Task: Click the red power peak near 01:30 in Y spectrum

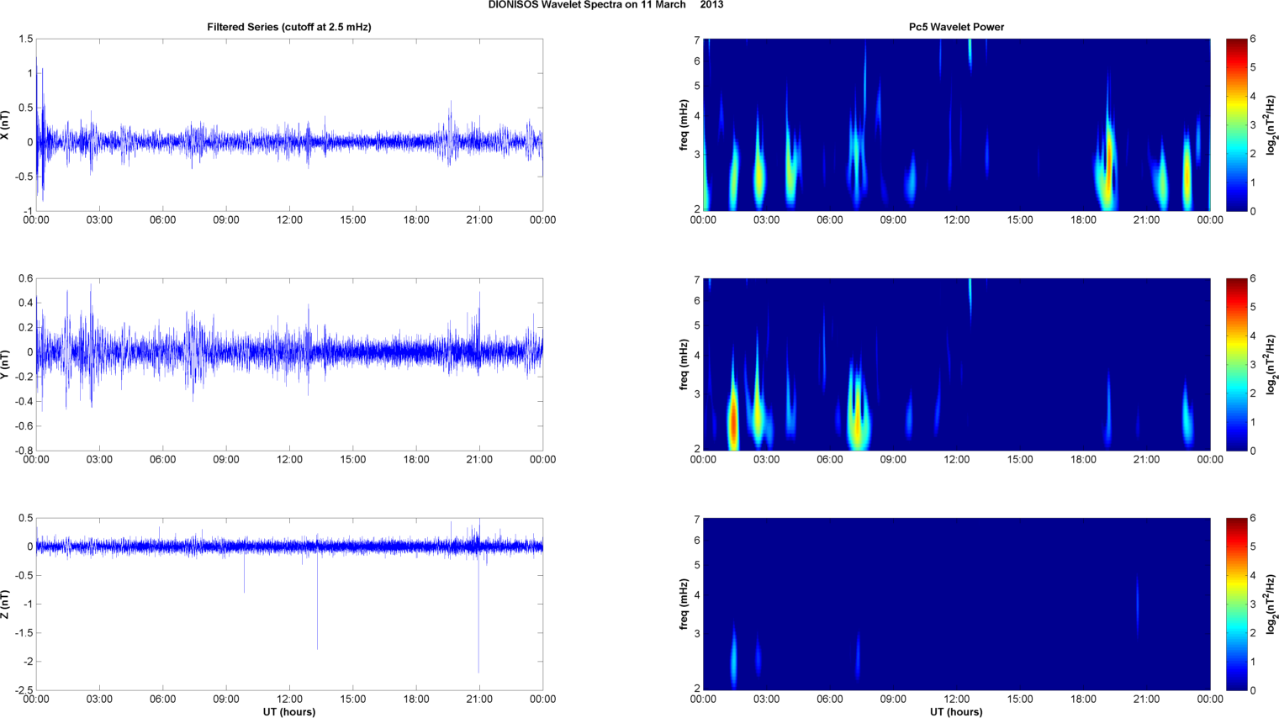Action: 732,420
